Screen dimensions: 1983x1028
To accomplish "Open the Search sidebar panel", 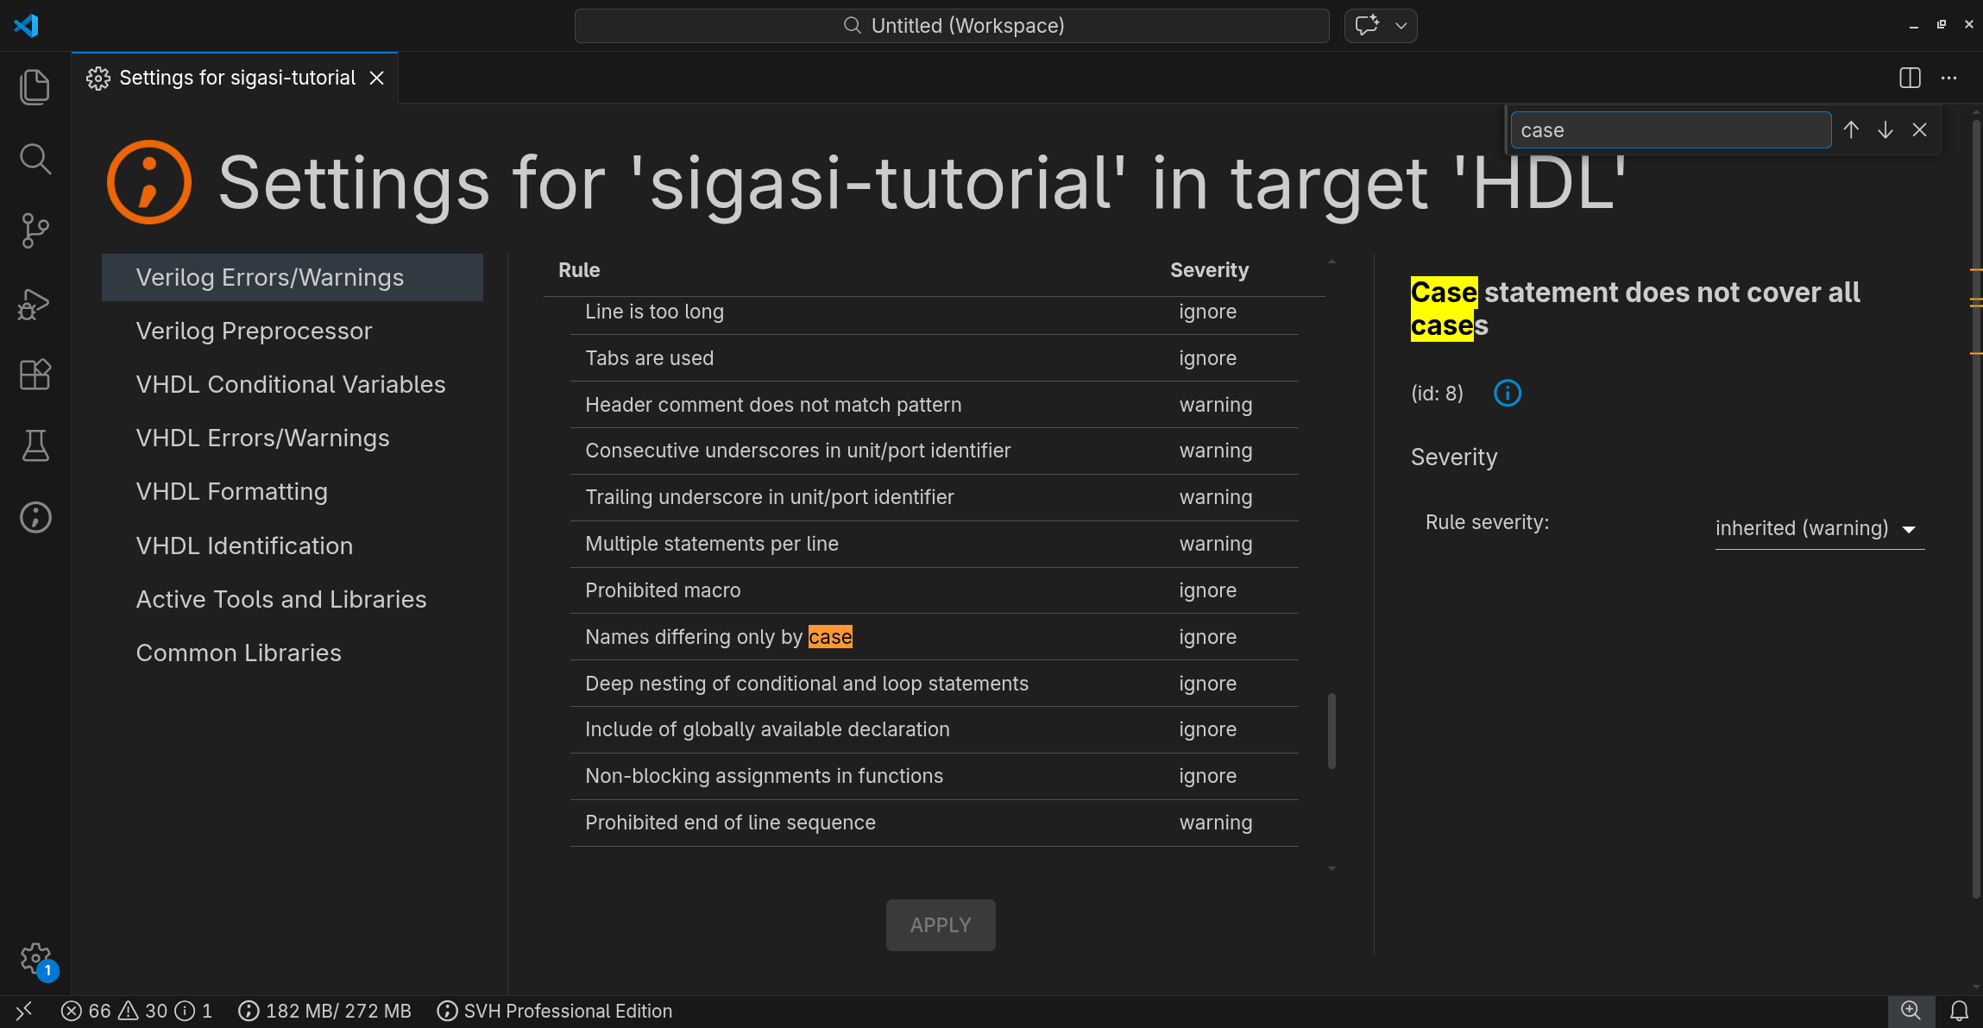I will pyautogui.click(x=35, y=158).
